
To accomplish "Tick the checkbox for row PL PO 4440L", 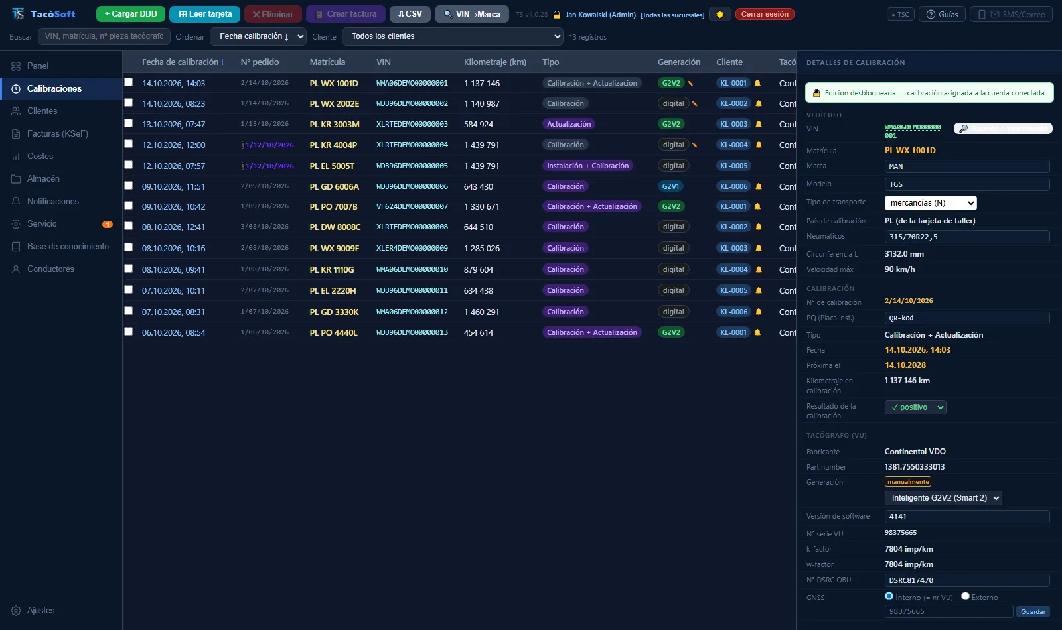I will point(129,332).
